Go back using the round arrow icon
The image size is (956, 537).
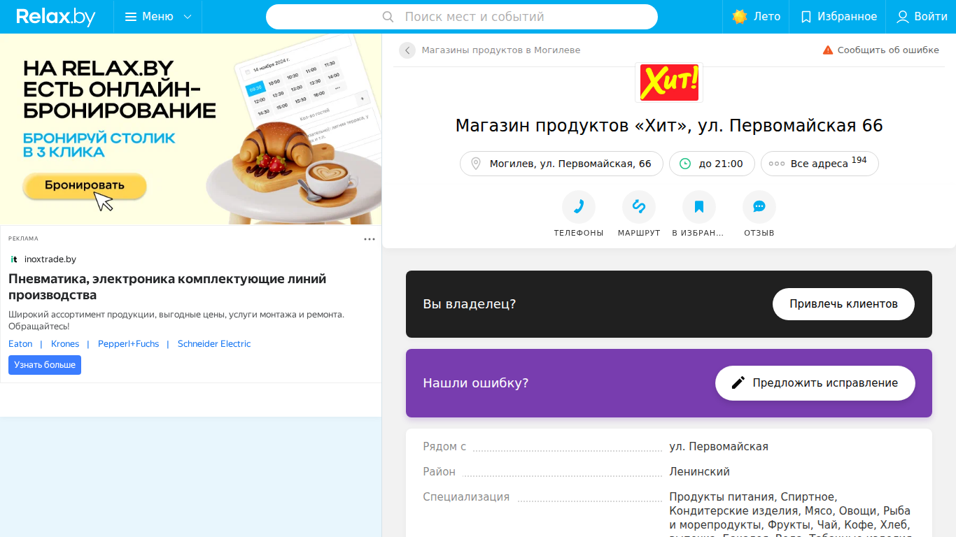[407, 50]
